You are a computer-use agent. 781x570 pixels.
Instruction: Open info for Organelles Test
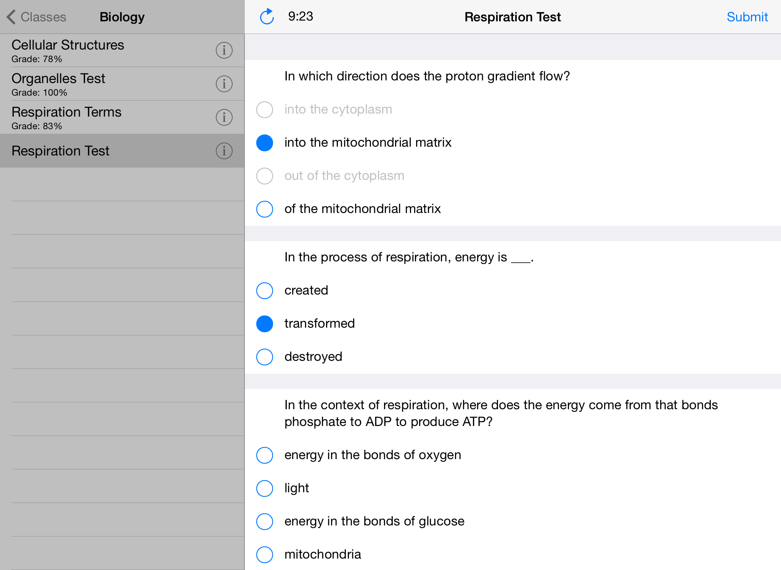[x=224, y=84]
